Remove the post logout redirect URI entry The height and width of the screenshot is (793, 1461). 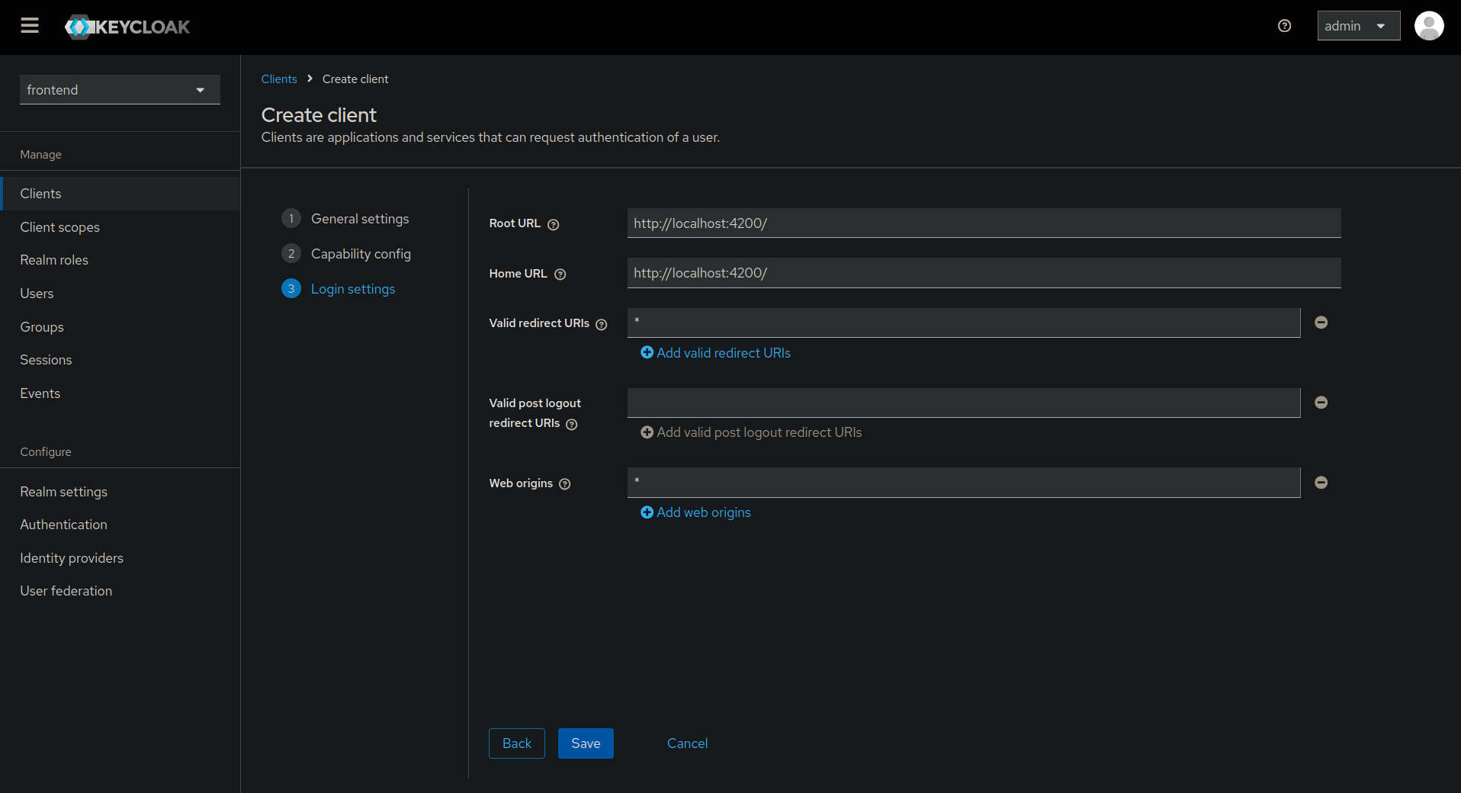click(x=1321, y=403)
